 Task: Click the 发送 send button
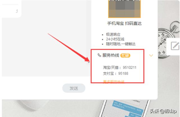tap(74, 88)
